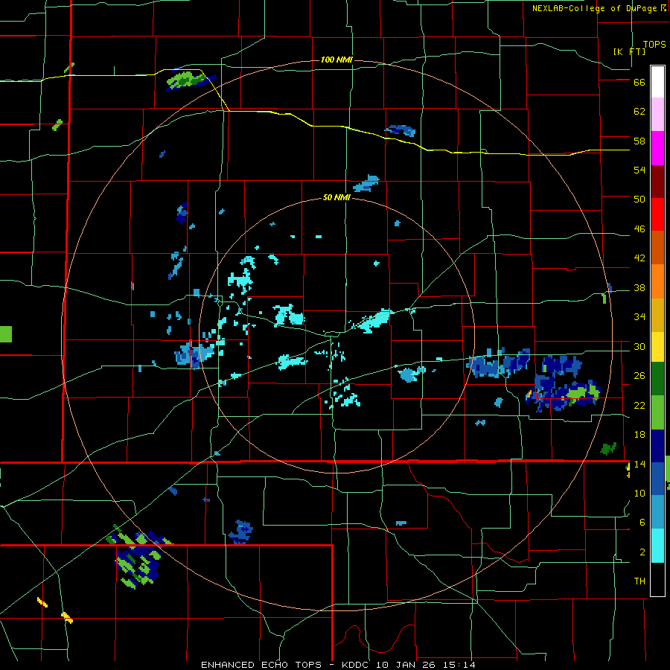Click the 50 legend value

point(639,200)
